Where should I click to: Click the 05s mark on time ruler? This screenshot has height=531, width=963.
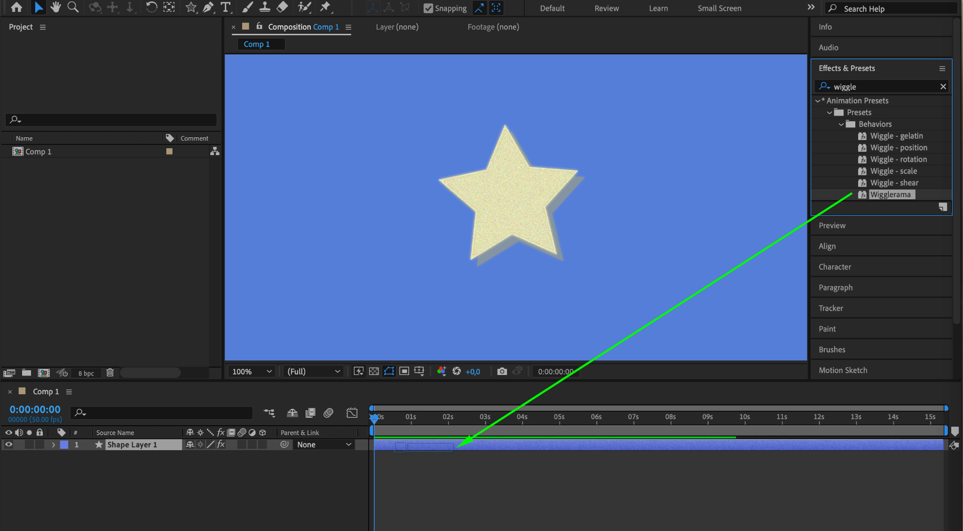[x=559, y=417]
